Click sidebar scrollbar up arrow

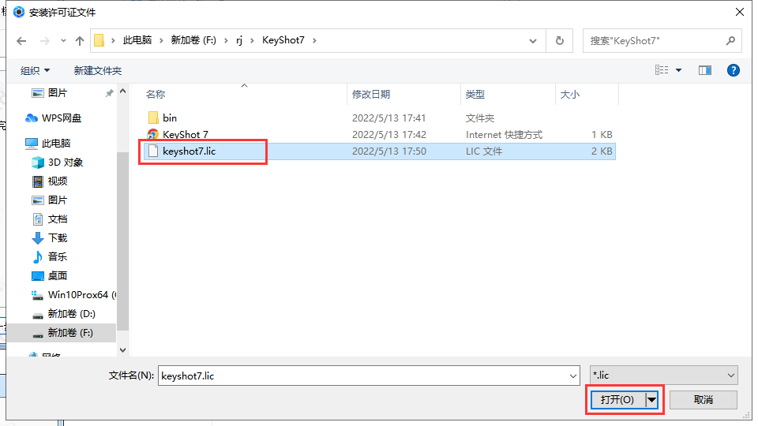pos(123,92)
